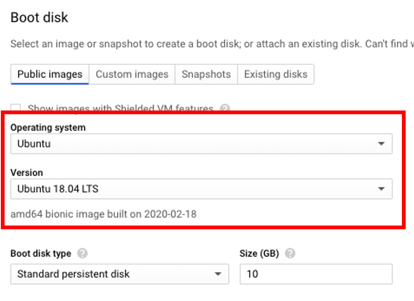414x301 pixels.
Task: Click the arrow icon in the Boot disk type field
Action: click(x=218, y=274)
